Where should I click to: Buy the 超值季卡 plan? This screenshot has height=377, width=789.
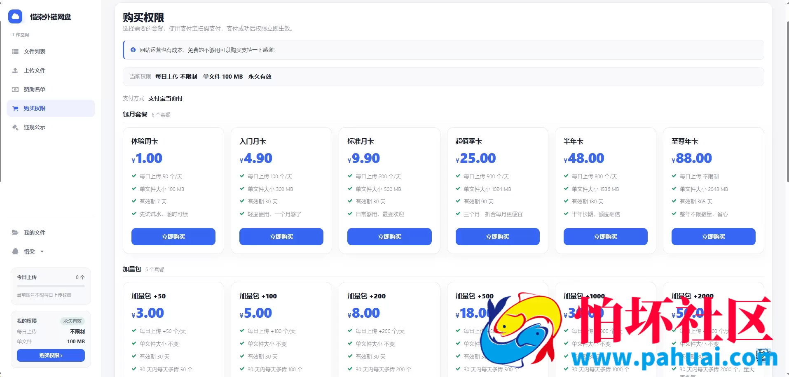pyautogui.click(x=497, y=237)
